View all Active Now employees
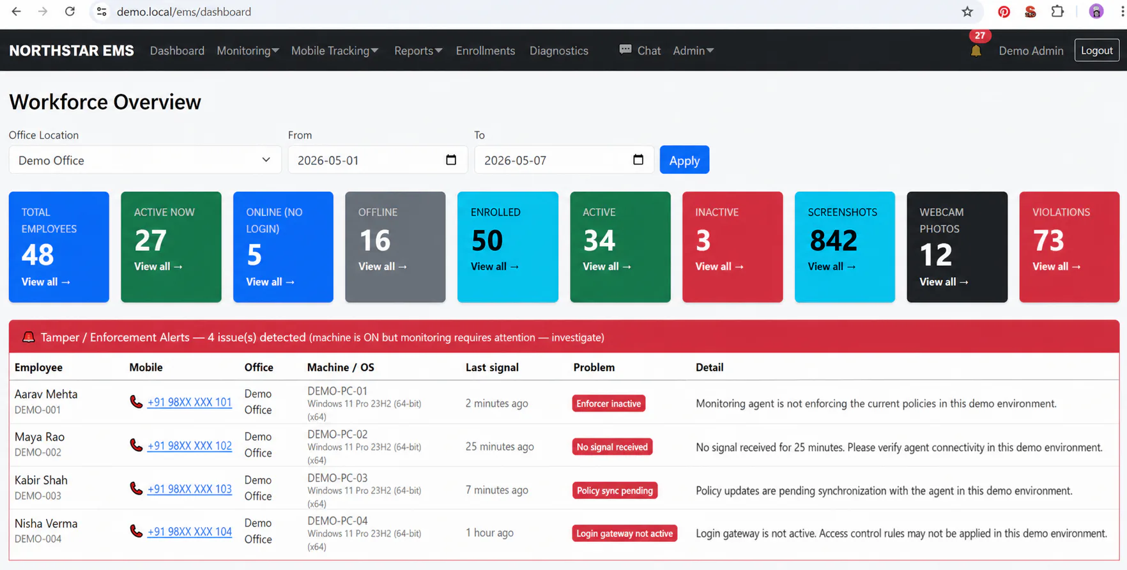The width and height of the screenshot is (1127, 570). (x=158, y=266)
